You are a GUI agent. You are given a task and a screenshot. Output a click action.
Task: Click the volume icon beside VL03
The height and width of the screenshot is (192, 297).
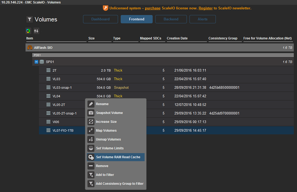[x=48, y=79]
